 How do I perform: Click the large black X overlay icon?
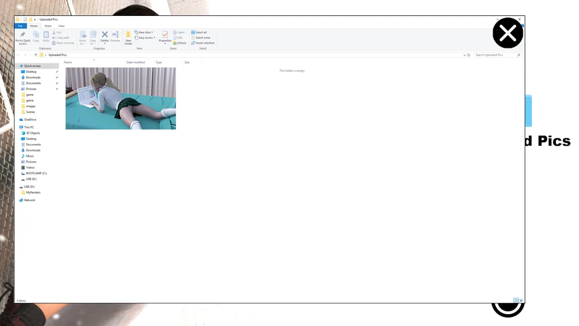tap(508, 33)
